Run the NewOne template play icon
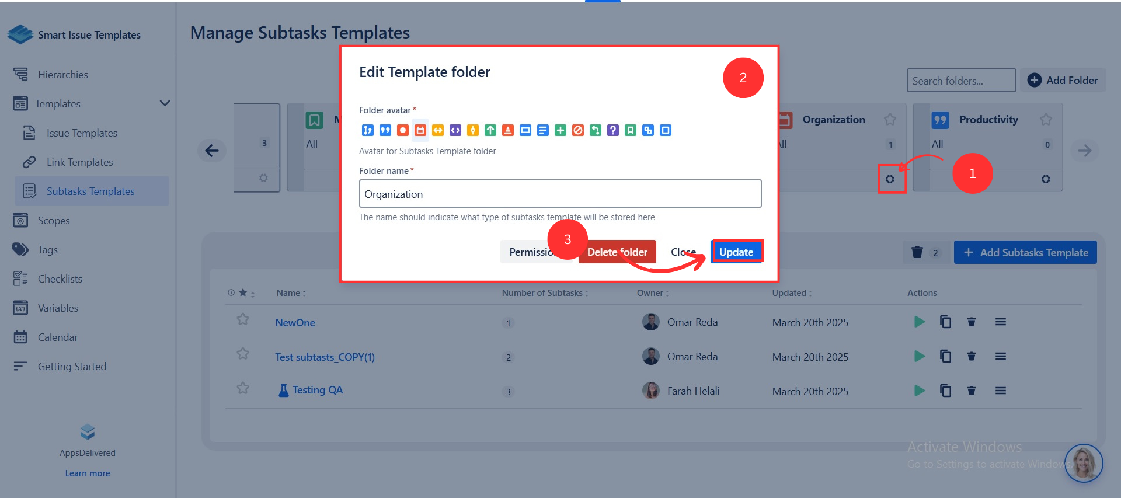The height and width of the screenshot is (498, 1121). pyautogui.click(x=919, y=322)
